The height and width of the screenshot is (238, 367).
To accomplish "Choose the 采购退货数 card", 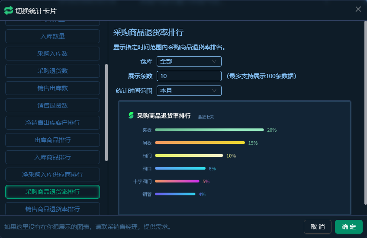I will click(52, 71).
